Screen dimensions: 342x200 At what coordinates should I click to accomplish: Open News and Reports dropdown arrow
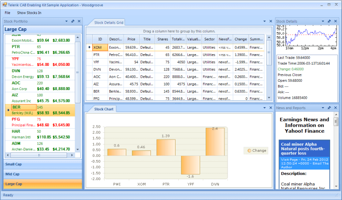tap(323, 108)
